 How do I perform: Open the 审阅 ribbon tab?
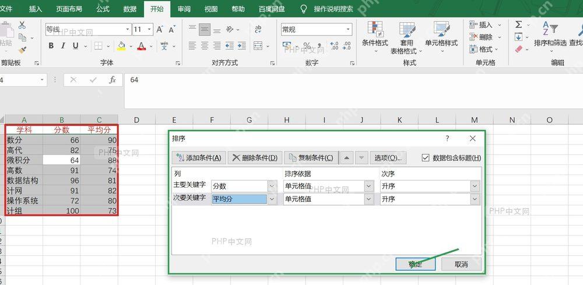(184, 9)
